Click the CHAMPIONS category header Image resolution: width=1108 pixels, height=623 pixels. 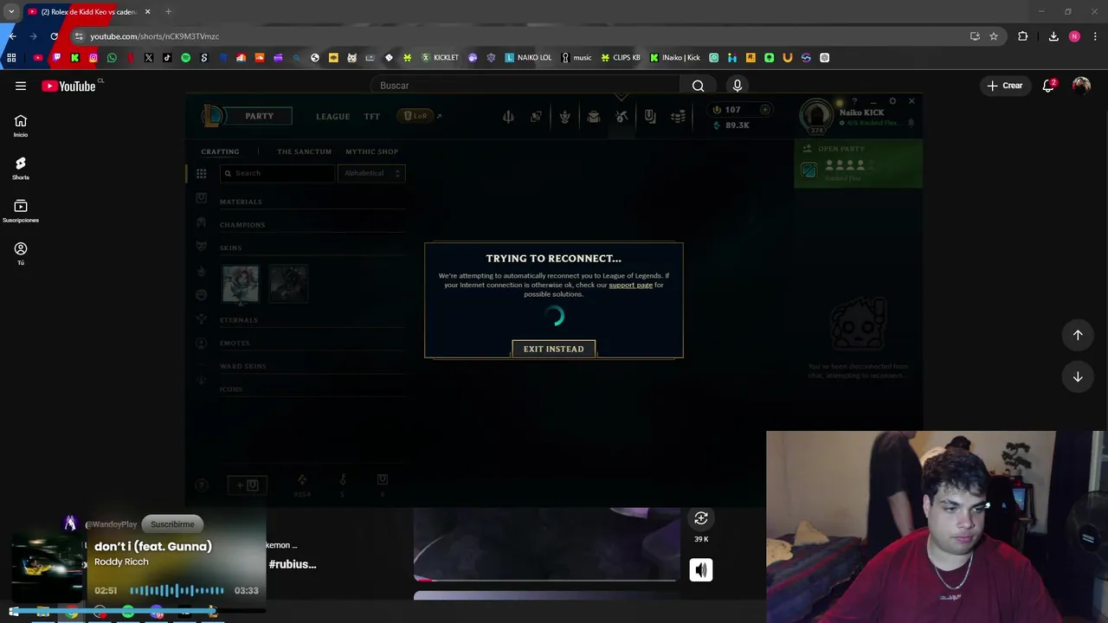point(242,225)
